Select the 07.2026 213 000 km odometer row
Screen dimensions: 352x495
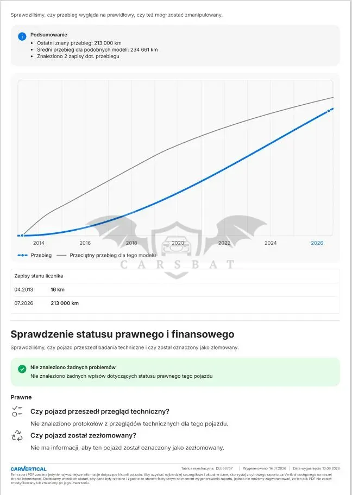coord(175,303)
